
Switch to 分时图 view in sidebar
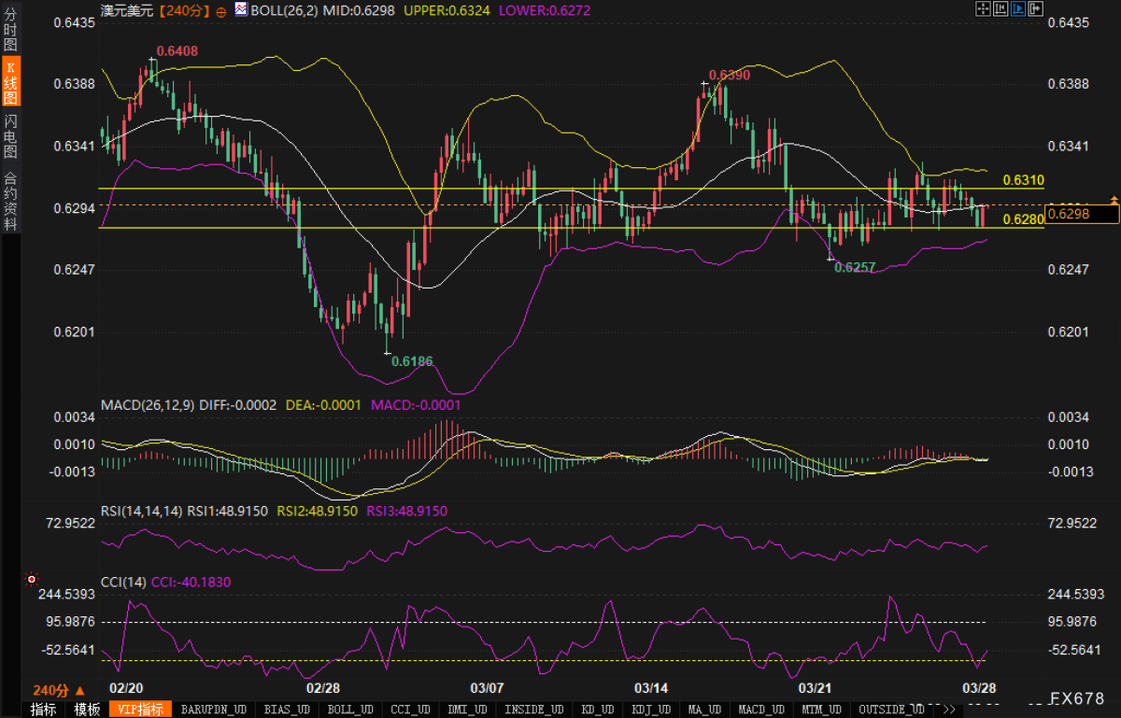pos(10,29)
